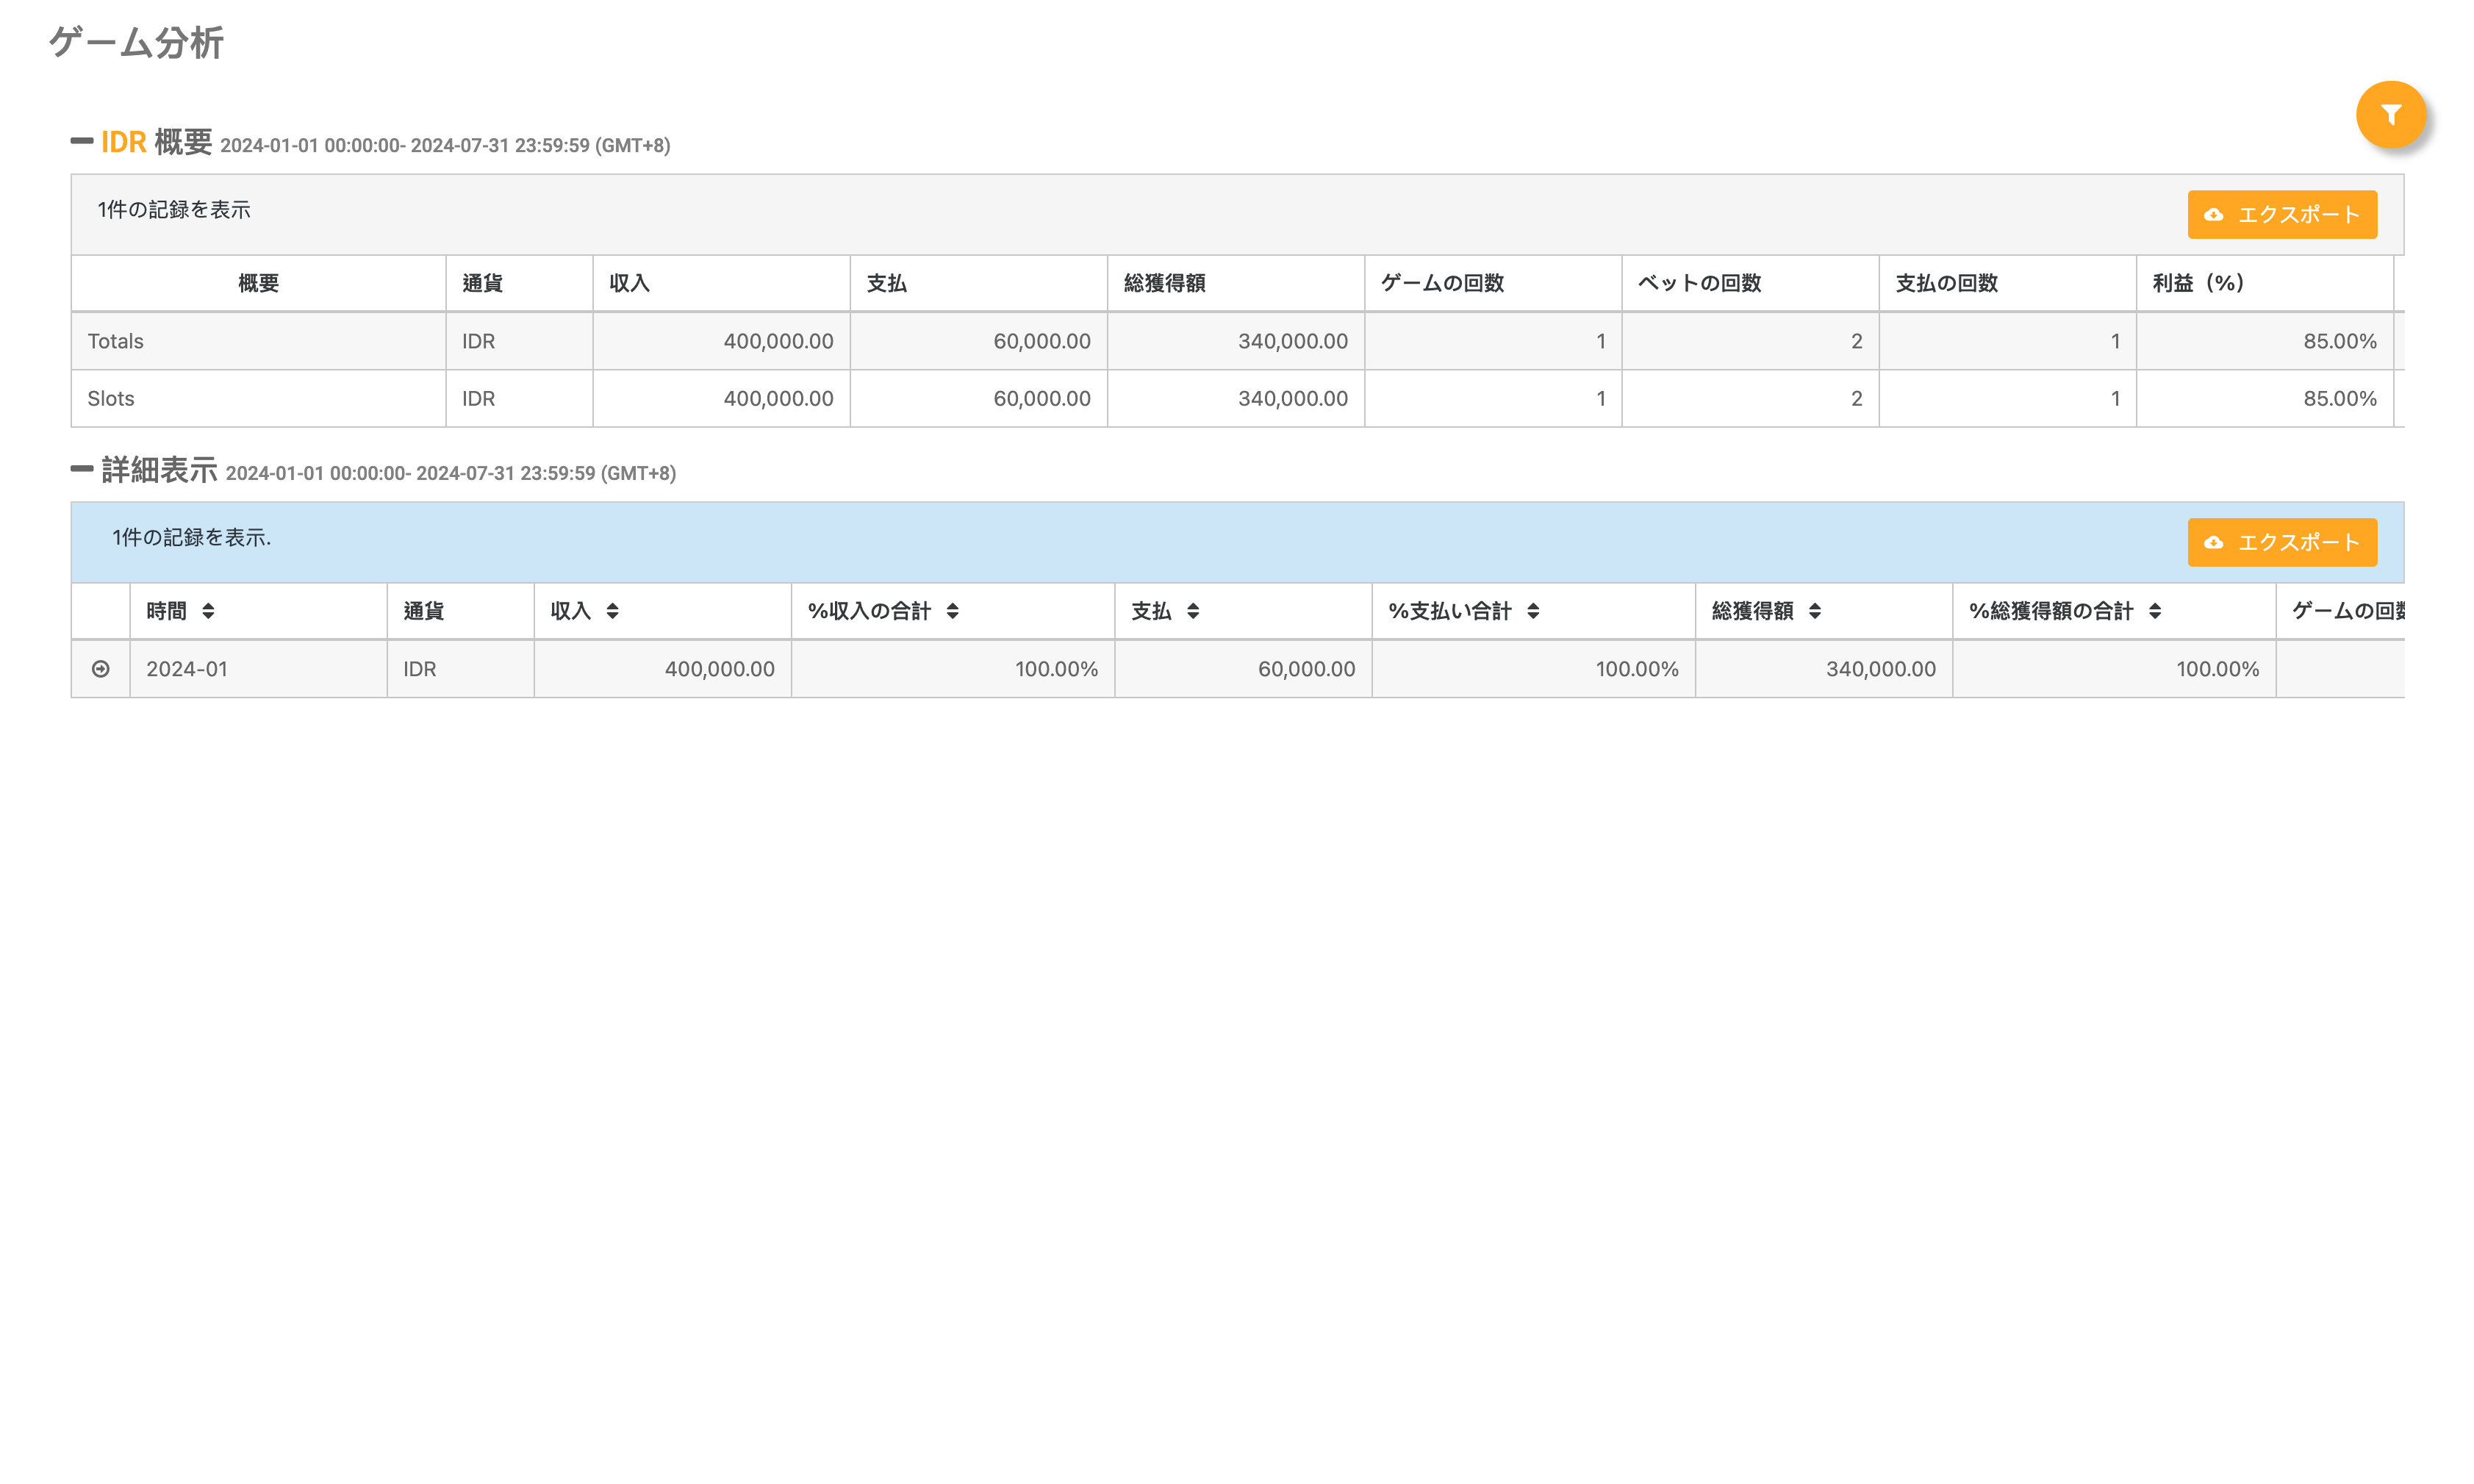
Task: Click the 2024-01 time cell
Action: (x=187, y=669)
